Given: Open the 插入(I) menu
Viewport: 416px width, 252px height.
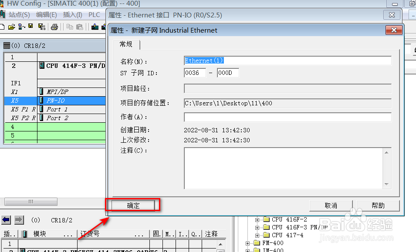Looking at the screenshot, I should pyautogui.click(x=72, y=14).
